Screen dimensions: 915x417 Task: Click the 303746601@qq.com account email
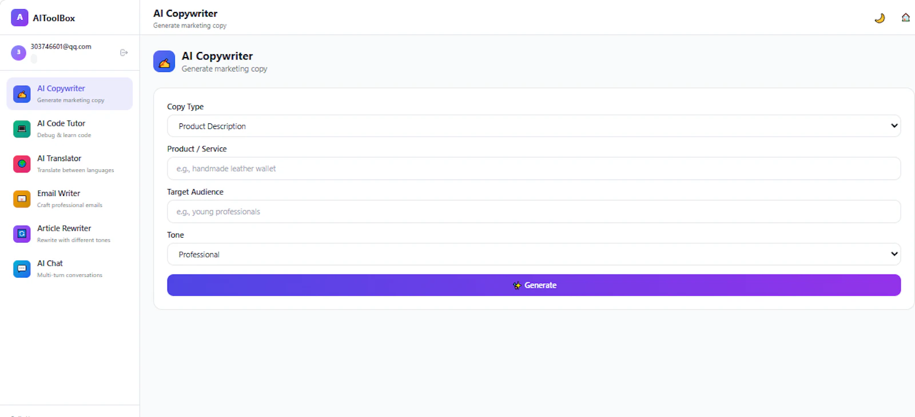[x=61, y=47]
